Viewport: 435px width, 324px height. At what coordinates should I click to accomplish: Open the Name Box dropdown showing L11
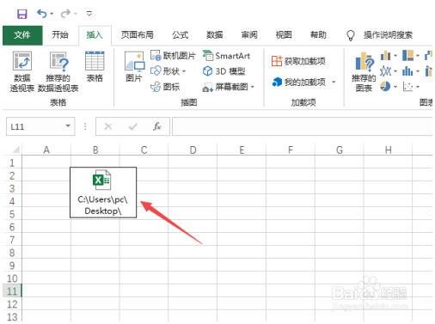[68, 126]
